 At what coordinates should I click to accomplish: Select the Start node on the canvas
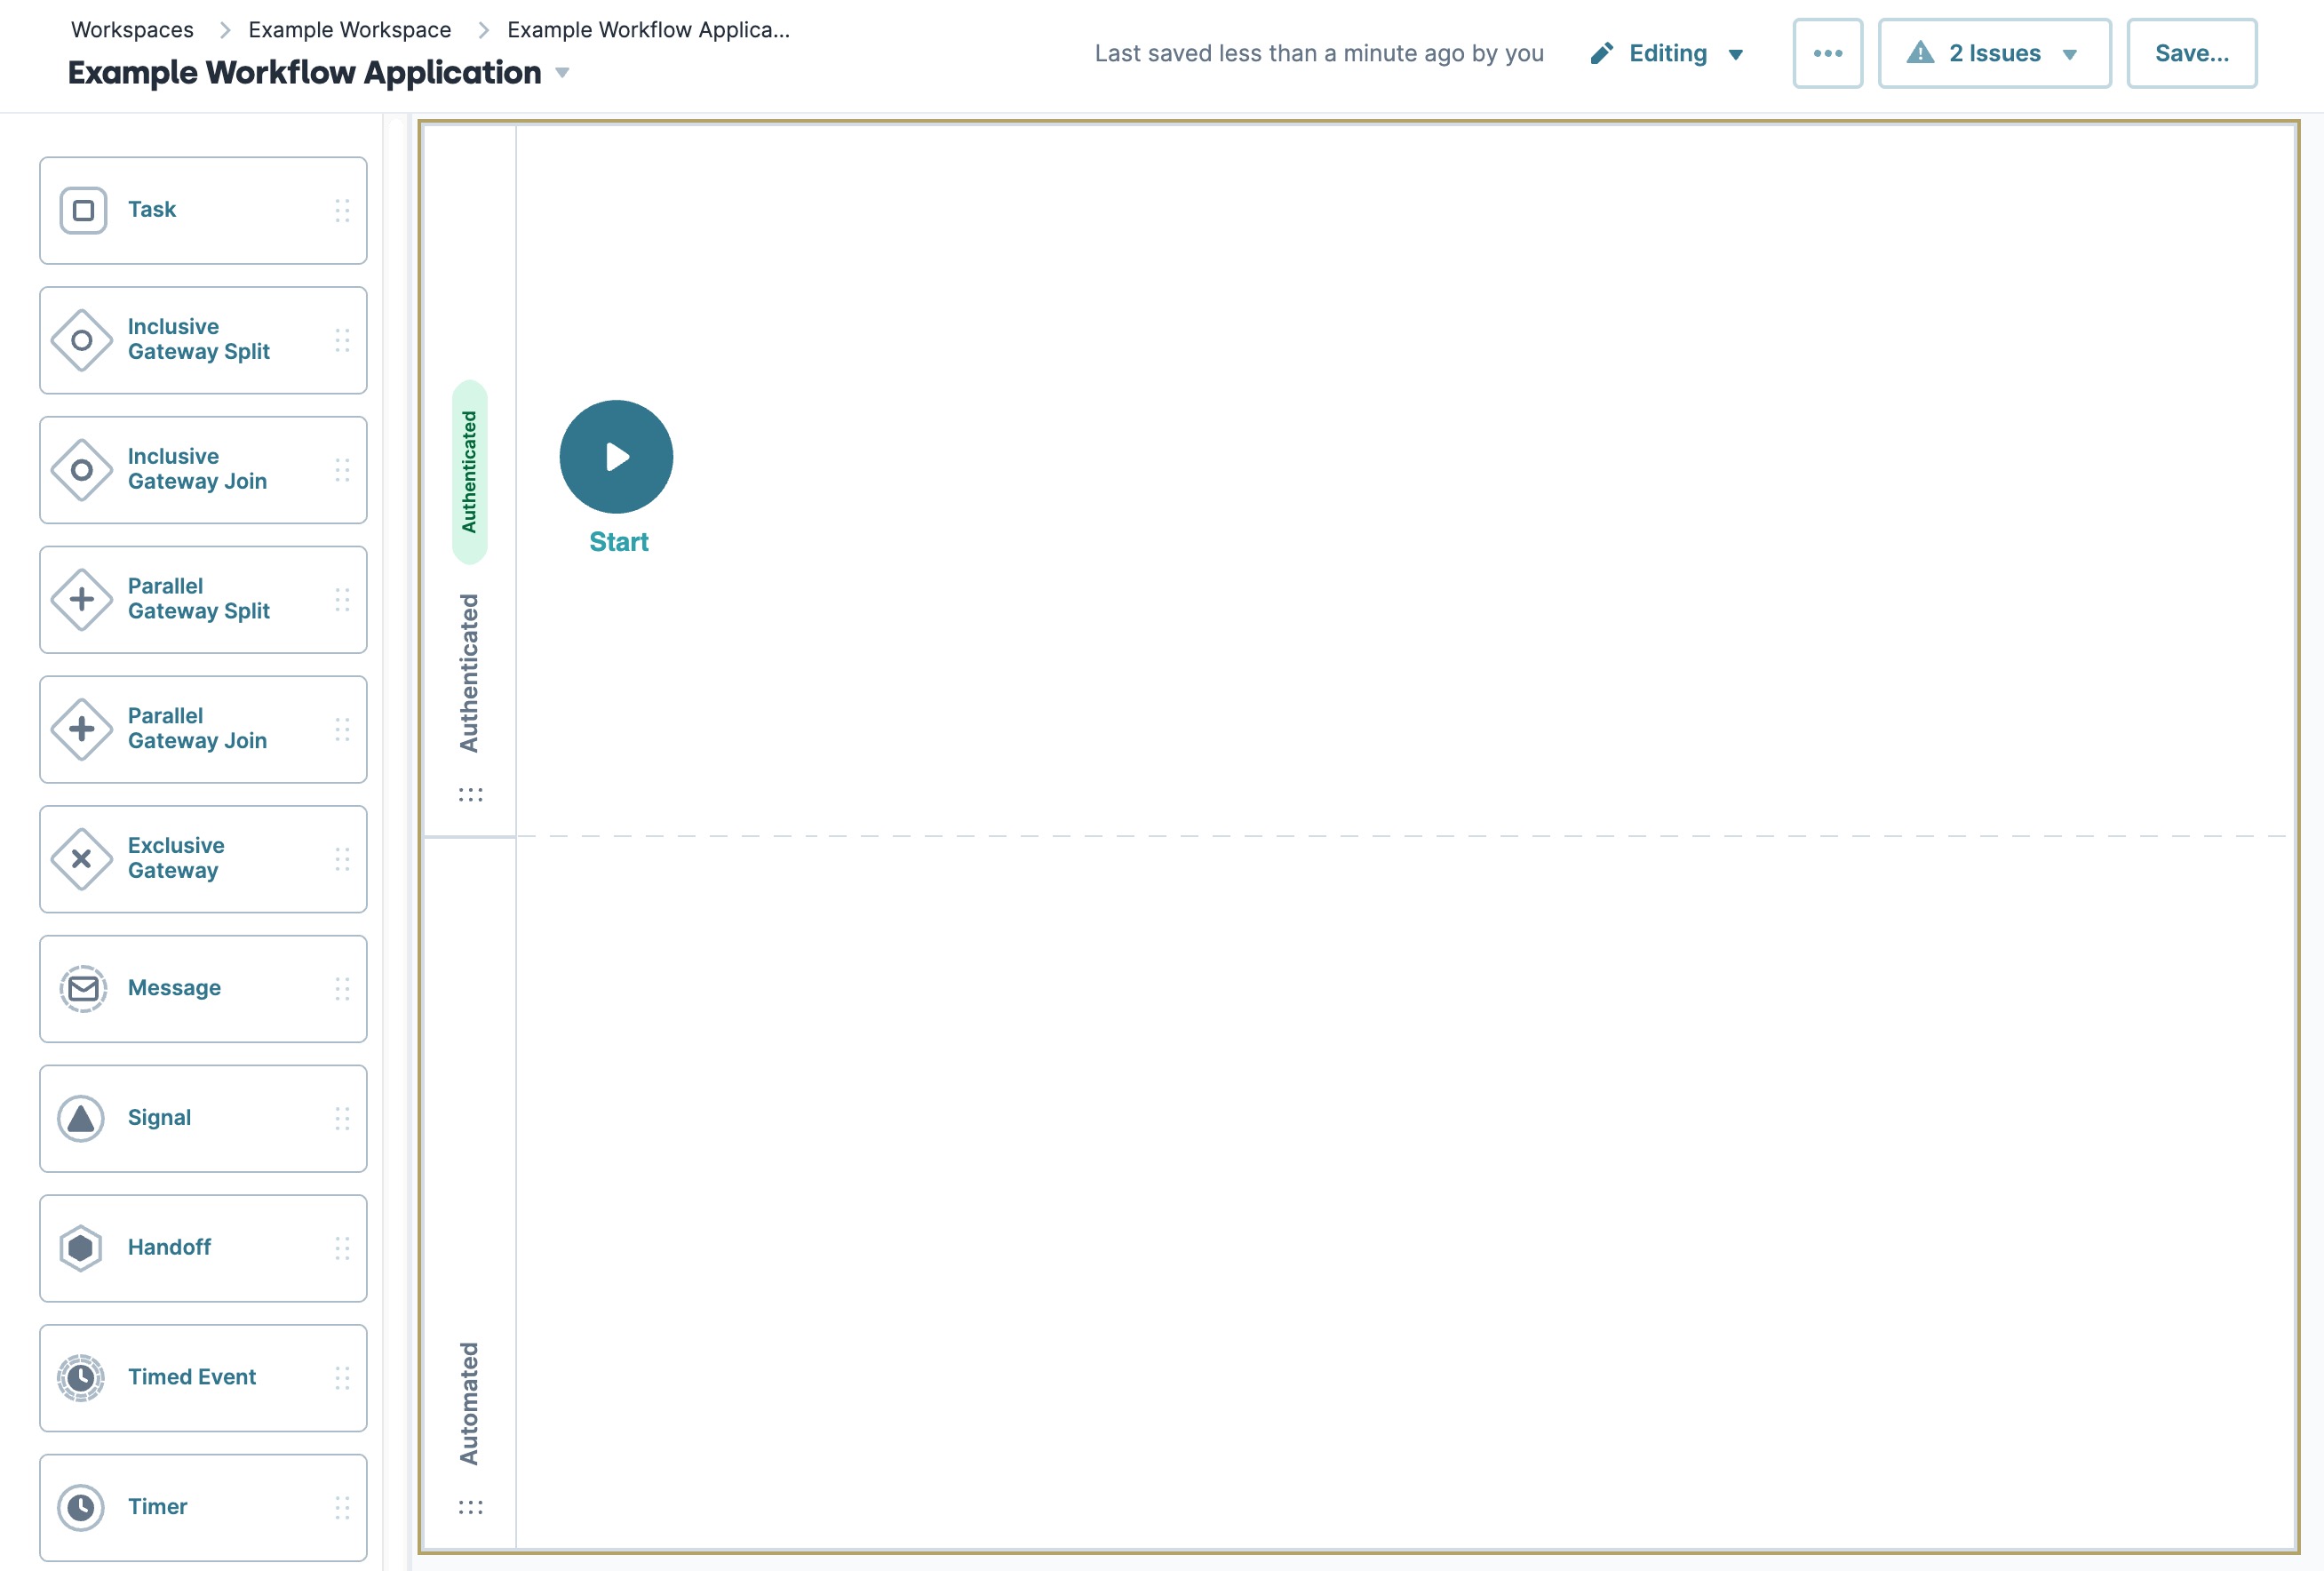616,457
